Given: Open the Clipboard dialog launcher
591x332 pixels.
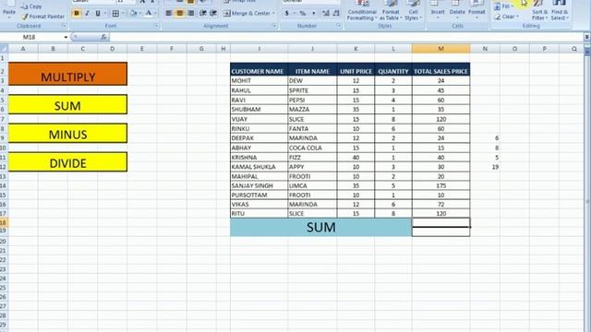Looking at the screenshot, I should point(64,26).
